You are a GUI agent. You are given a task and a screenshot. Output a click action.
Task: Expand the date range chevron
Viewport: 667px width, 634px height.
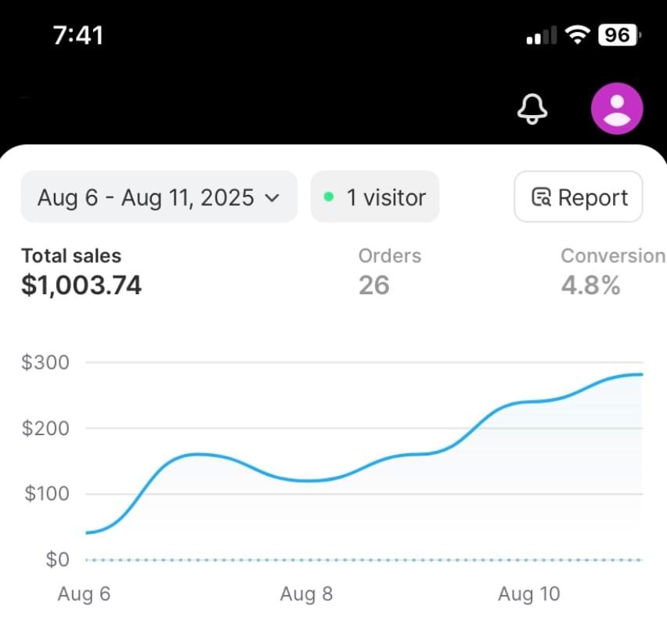272,198
